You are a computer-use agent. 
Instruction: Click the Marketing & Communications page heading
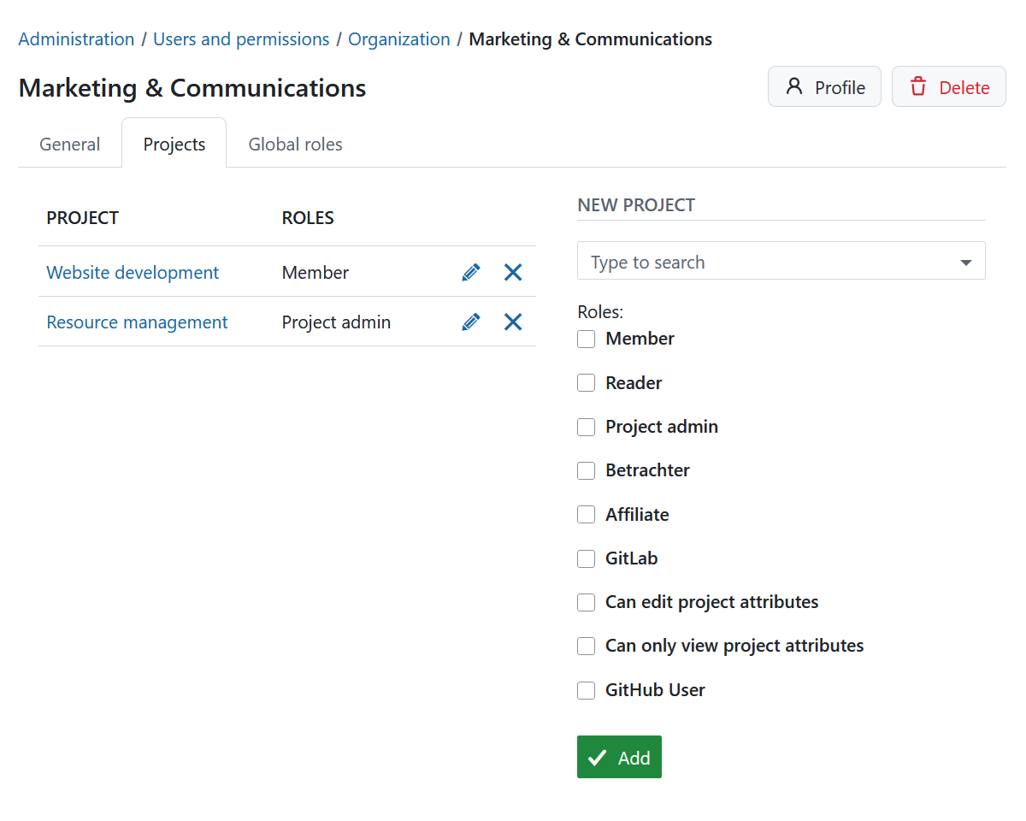(x=192, y=87)
